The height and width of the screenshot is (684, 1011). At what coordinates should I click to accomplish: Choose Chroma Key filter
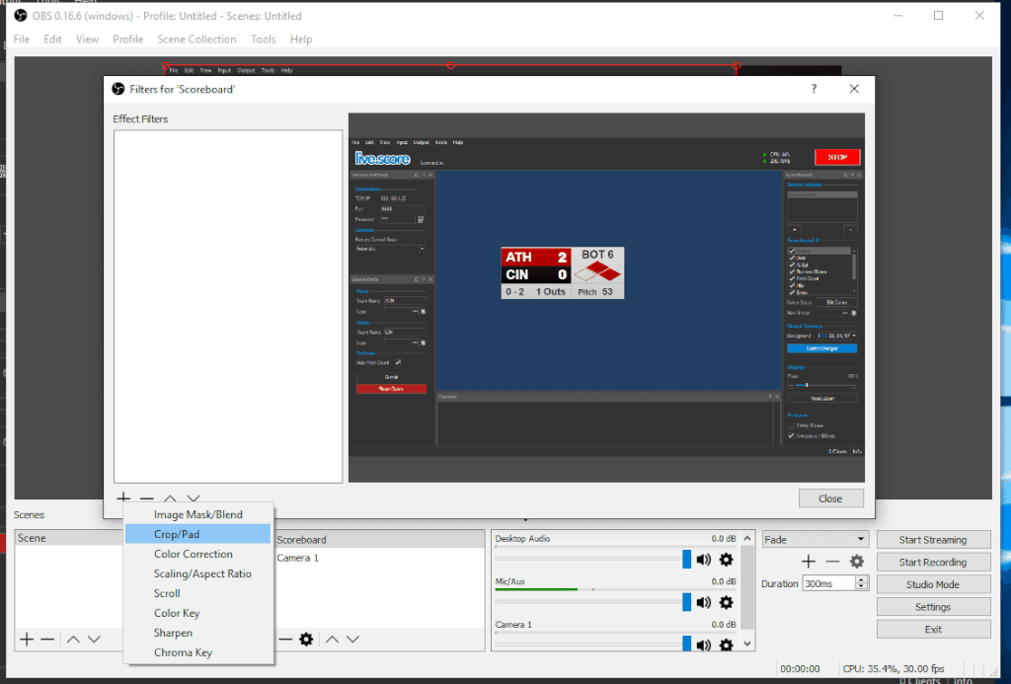(x=197, y=652)
